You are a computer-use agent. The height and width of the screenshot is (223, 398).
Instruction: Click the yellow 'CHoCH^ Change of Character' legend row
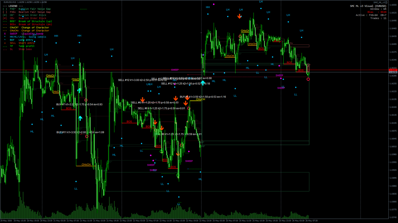(26, 27)
